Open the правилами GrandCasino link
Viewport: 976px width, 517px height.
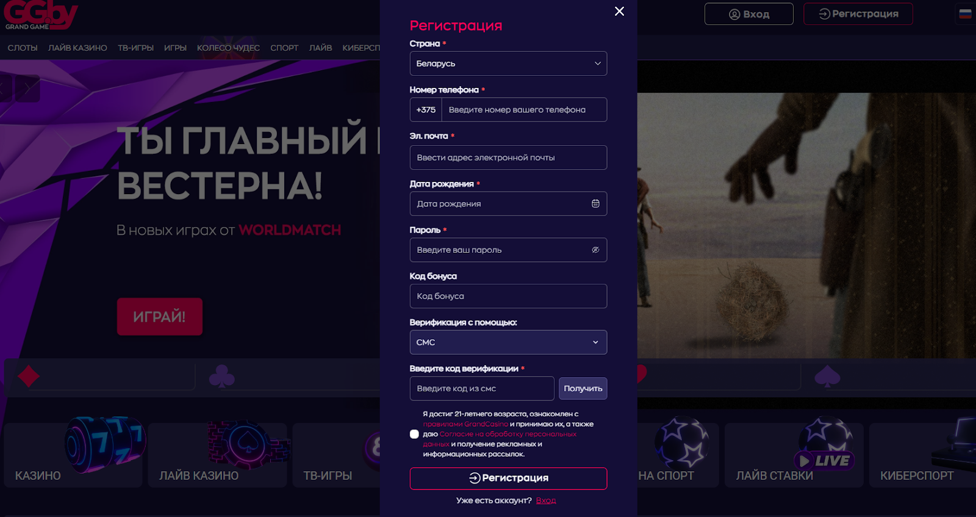tap(465, 424)
